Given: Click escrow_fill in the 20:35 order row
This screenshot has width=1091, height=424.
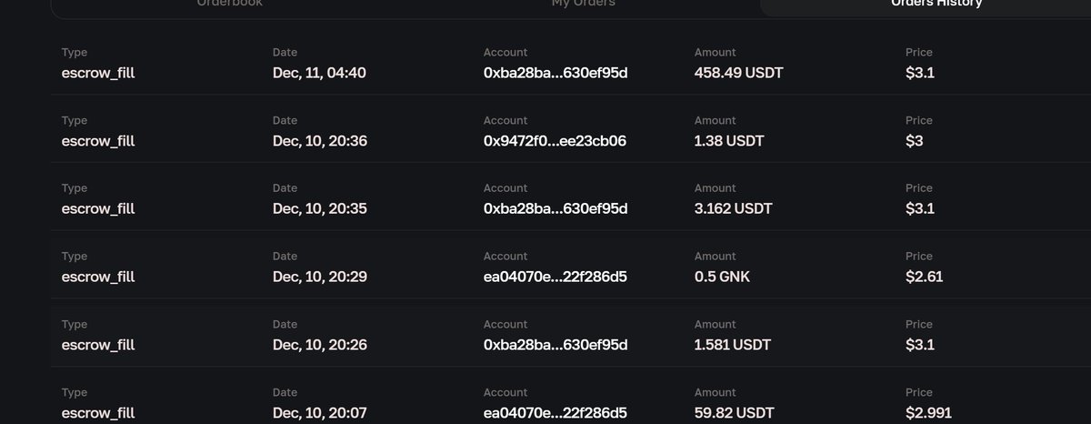Looking at the screenshot, I should coord(98,209).
